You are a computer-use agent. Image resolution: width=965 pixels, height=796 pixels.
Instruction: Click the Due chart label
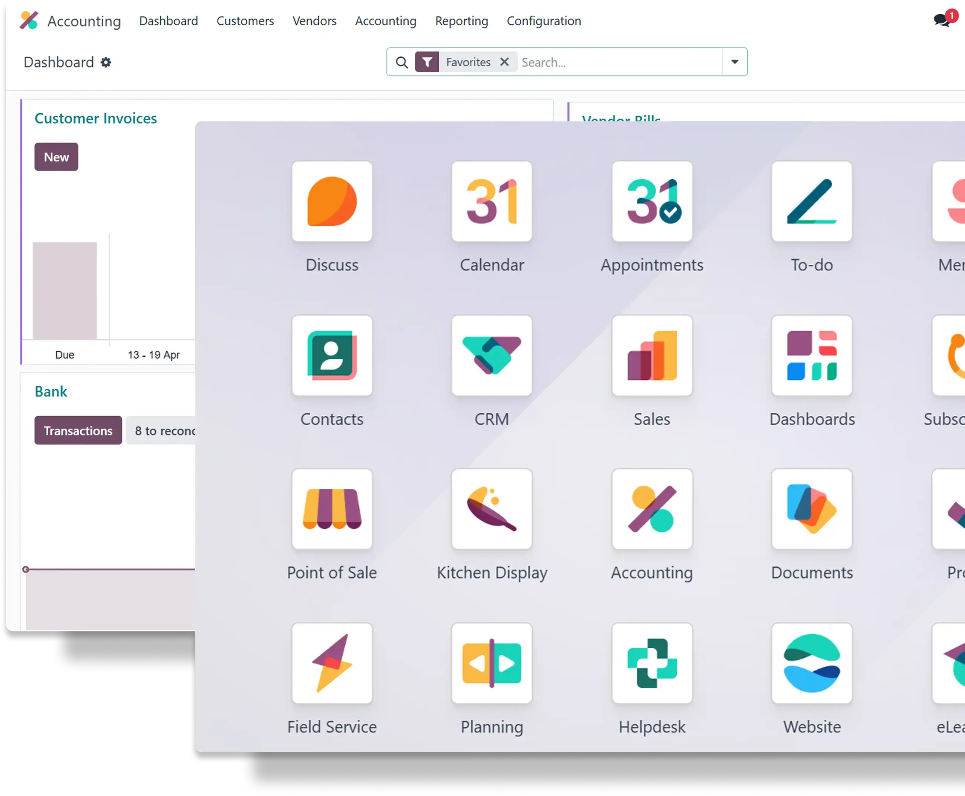tap(64, 354)
